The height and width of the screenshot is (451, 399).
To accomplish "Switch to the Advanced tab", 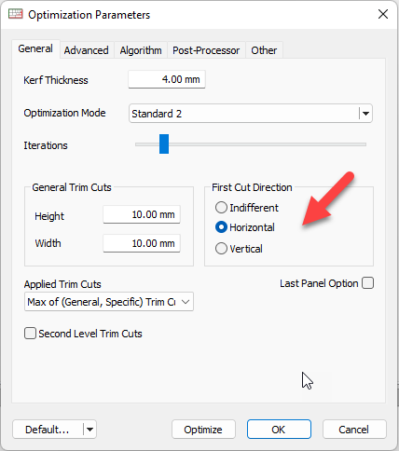I will coord(87,50).
